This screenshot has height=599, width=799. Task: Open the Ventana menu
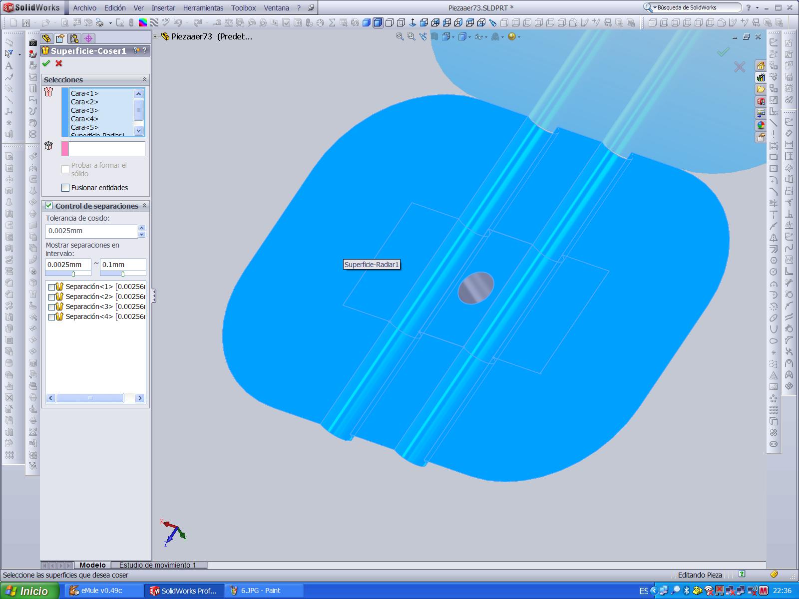pos(276,8)
